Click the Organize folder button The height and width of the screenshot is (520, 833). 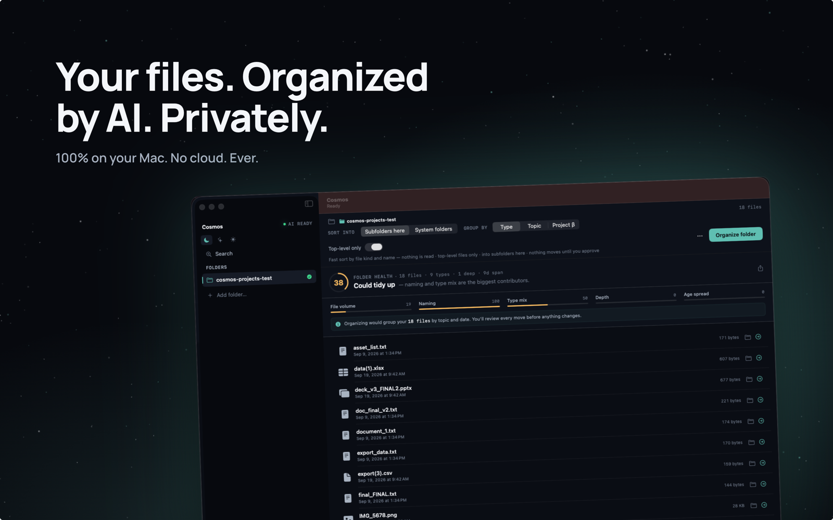(x=736, y=235)
